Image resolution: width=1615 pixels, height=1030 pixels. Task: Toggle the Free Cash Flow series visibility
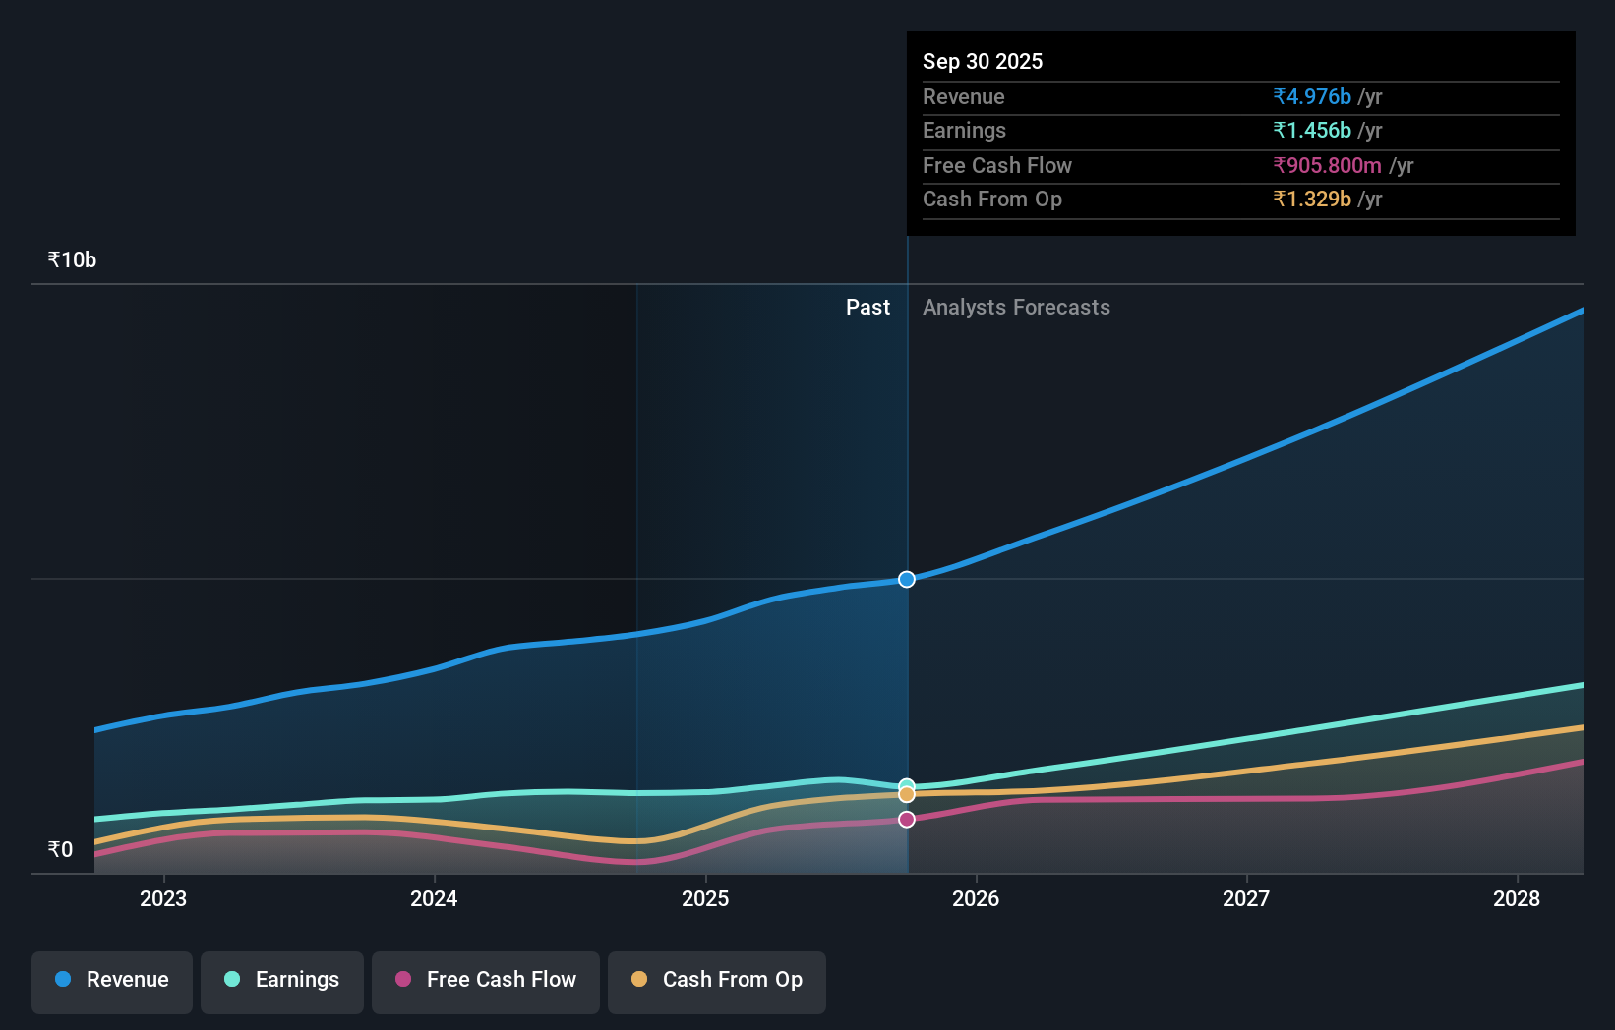(485, 982)
